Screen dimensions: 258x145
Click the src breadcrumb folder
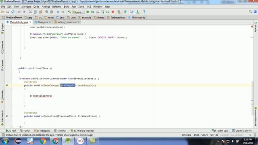coord(39,17)
